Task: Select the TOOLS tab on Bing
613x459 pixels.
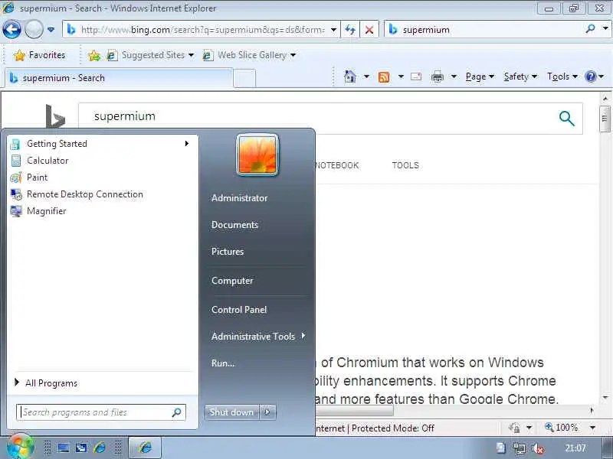Action: click(x=405, y=165)
